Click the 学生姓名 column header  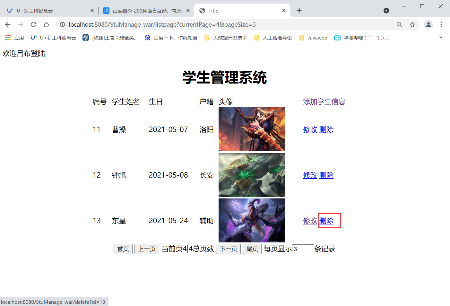126,102
